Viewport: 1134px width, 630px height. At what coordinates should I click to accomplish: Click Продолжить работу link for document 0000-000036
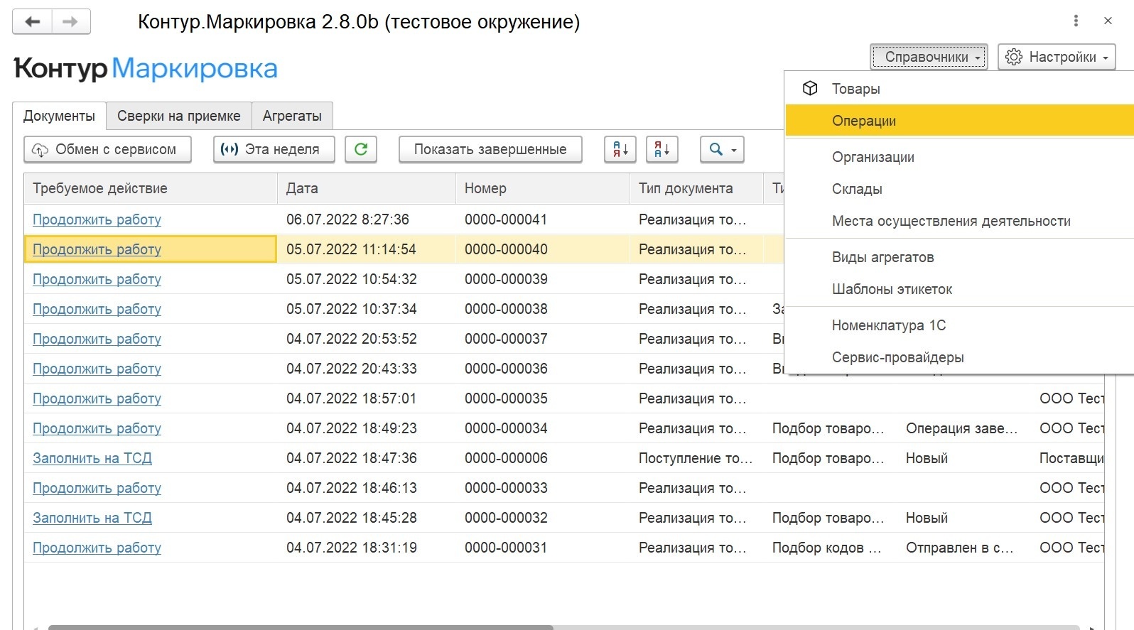tap(97, 369)
